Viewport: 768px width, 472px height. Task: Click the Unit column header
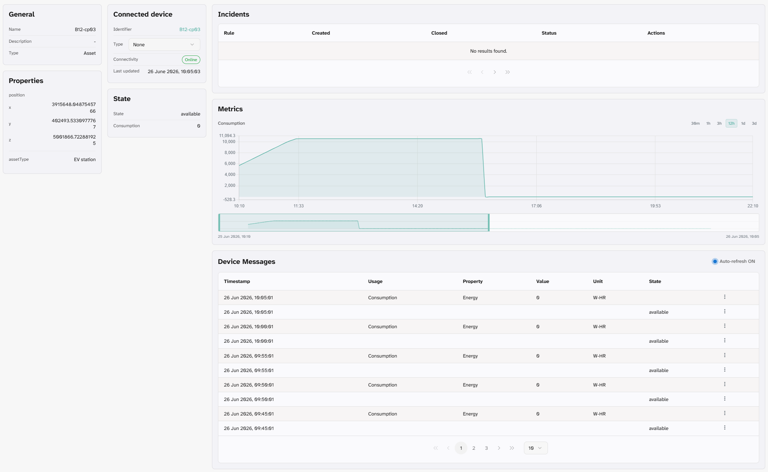click(598, 281)
